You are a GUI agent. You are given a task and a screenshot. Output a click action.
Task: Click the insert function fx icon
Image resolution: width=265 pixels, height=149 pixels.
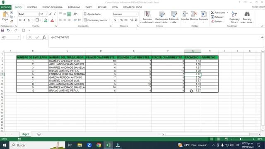tap(44, 37)
